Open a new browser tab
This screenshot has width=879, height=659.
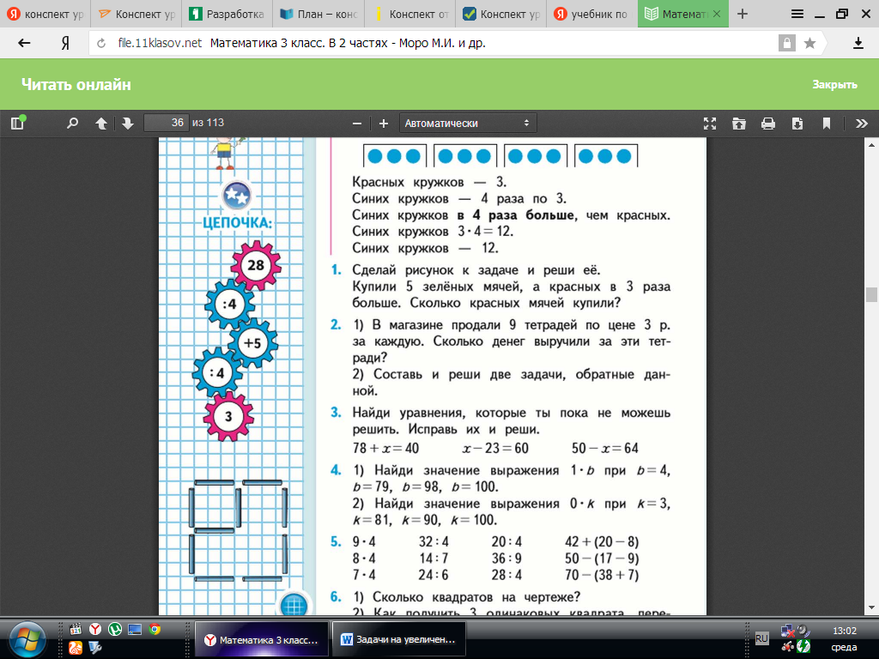point(743,15)
